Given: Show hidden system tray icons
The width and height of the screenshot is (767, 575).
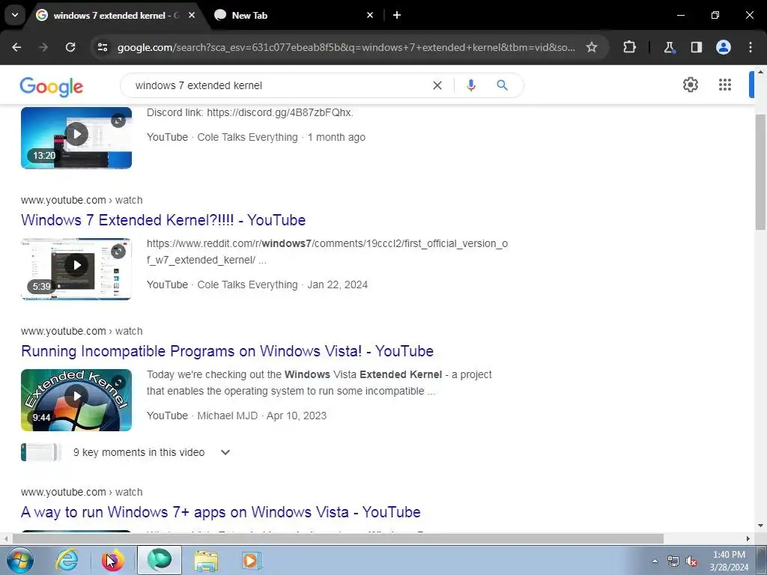Looking at the screenshot, I should [x=655, y=561].
